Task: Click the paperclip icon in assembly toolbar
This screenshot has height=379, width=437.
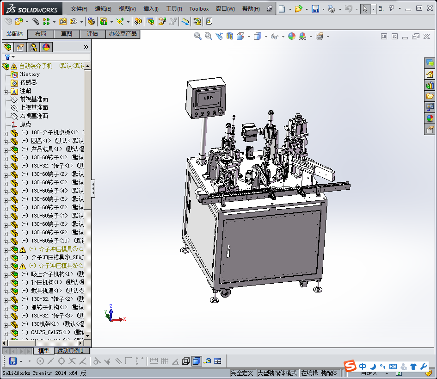Action: point(36,21)
